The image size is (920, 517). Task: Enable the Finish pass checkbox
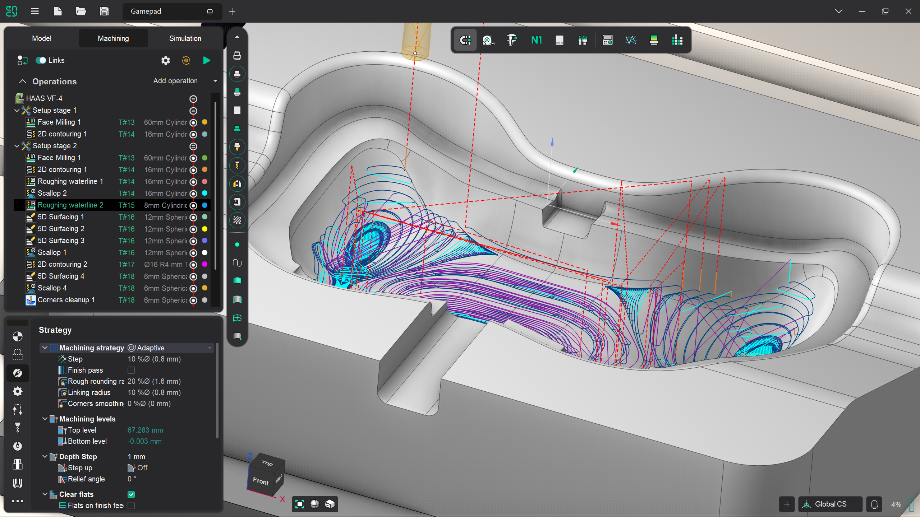click(x=131, y=370)
